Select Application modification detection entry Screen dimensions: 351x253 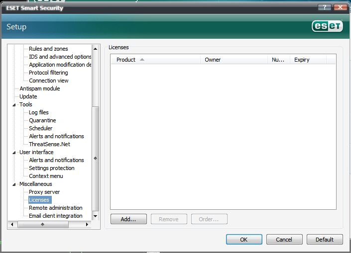point(60,65)
